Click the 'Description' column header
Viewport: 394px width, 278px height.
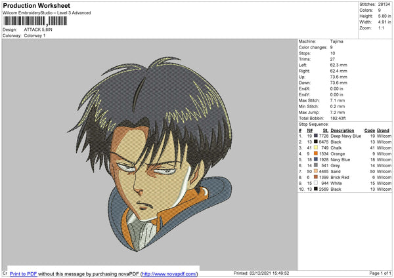click(x=342, y=130)
